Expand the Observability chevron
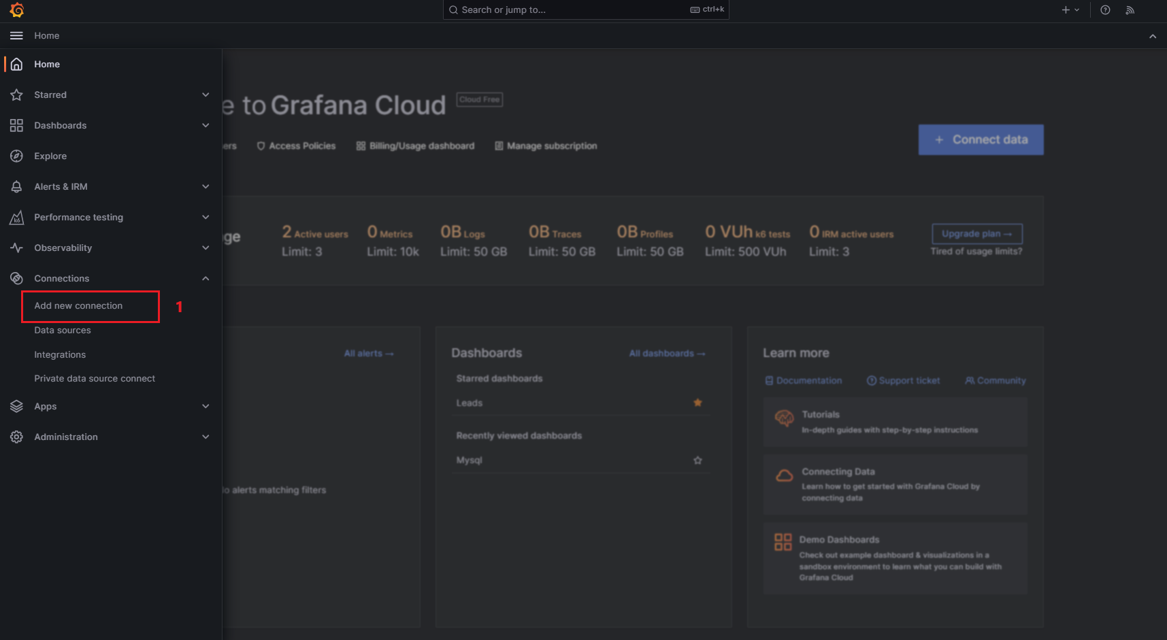This screenshot has width=1167, height=640. point(206,248)
